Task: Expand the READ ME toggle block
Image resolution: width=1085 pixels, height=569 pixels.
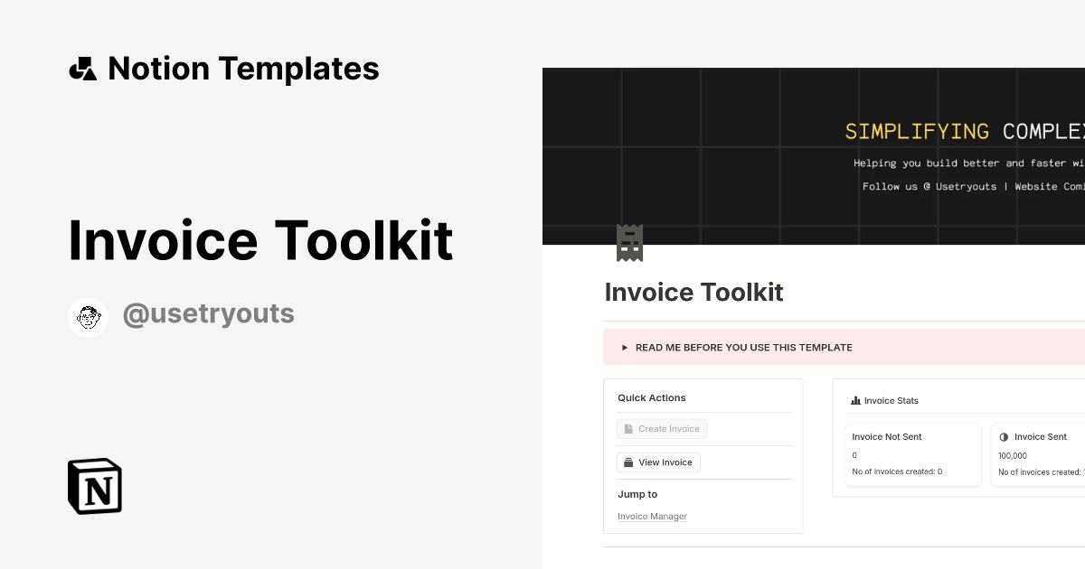Action: tap(743, 347)
